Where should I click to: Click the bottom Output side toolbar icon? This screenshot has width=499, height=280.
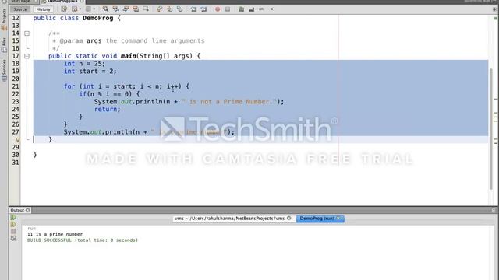coord(13,238)
